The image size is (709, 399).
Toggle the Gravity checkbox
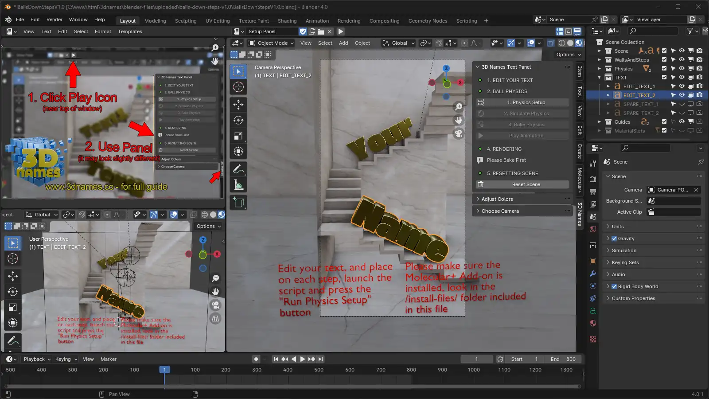[614, 239]
